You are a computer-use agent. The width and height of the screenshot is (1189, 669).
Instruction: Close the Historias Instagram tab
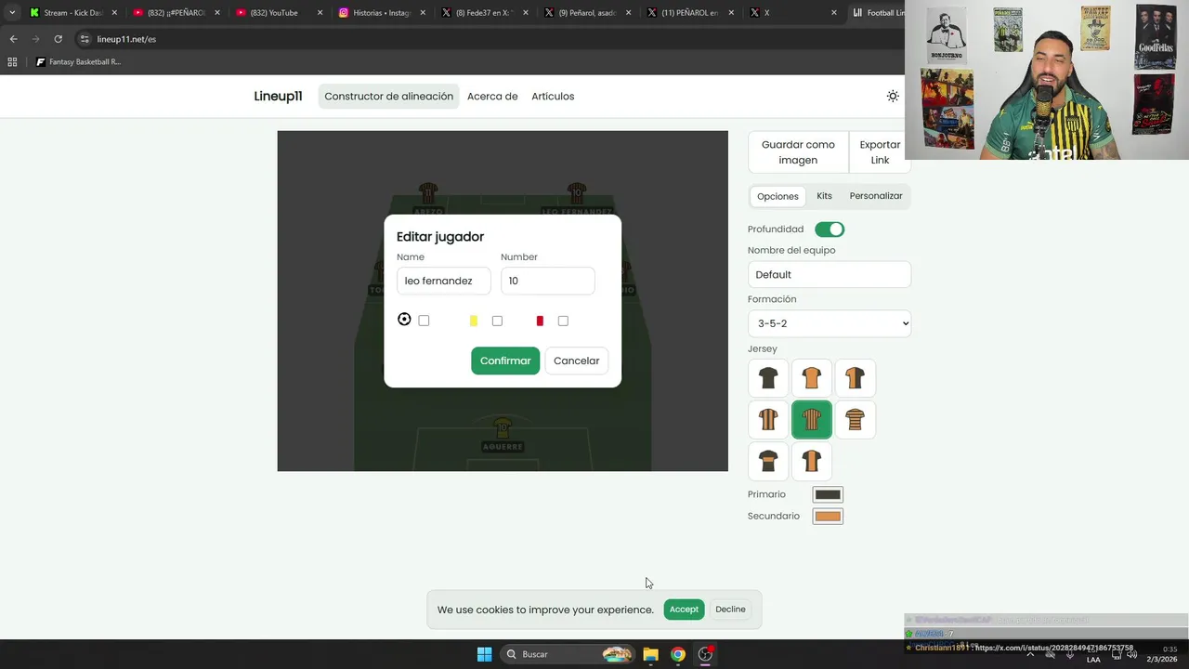point(423,13)
